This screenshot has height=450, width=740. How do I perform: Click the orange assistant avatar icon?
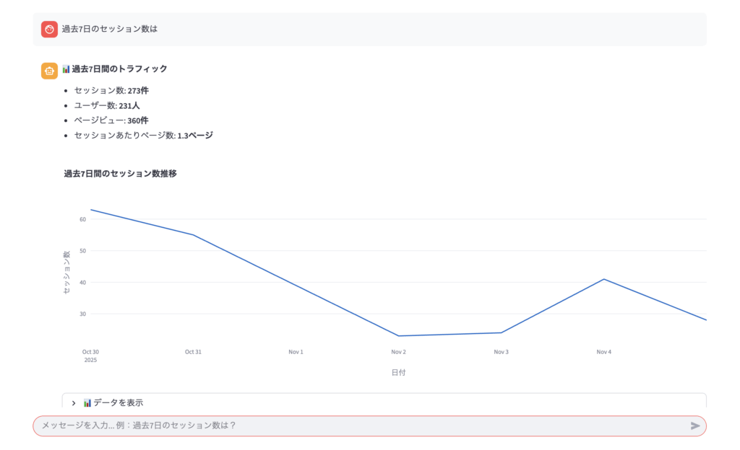[49, 70]
